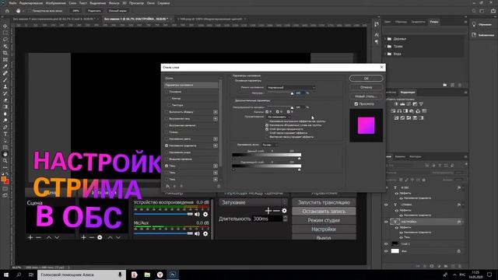
Task: Click plus button beside Выполнить обводку
Action: [216, 112]
